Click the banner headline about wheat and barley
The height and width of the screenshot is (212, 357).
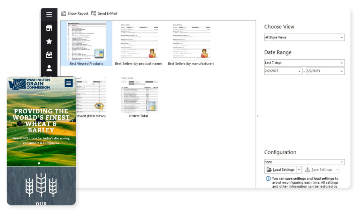(x=41, y=121)
